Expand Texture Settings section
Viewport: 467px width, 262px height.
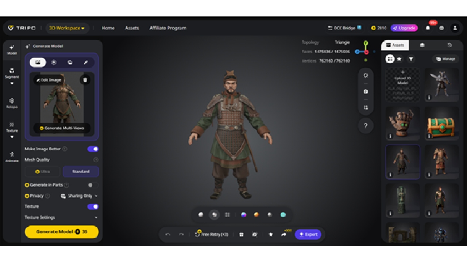click(x=61, y=218)
